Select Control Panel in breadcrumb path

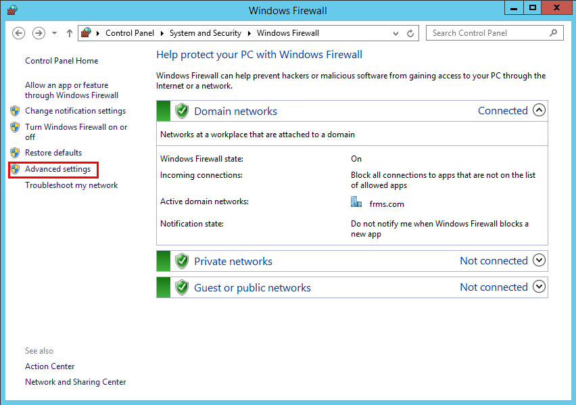pyautogui.click(x=130, y=33)
